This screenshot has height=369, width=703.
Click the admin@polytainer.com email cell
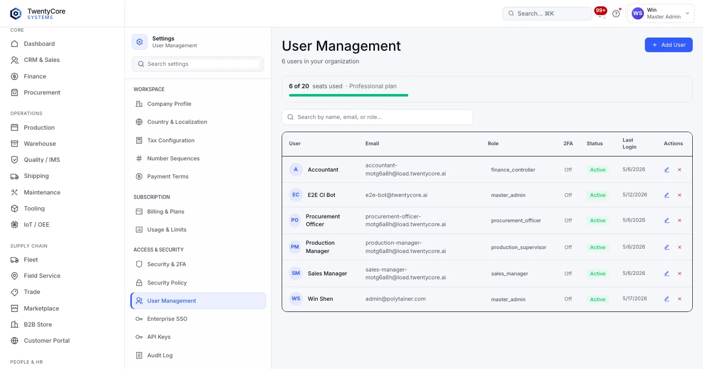[x=395, y=299]
